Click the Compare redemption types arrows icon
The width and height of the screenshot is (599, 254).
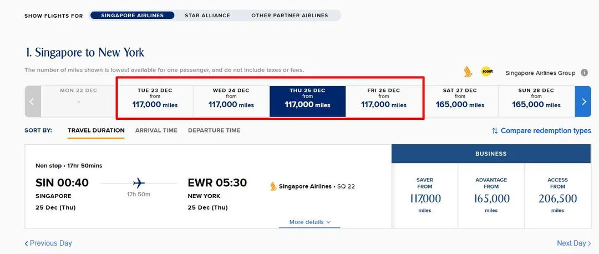pos(495,131)
